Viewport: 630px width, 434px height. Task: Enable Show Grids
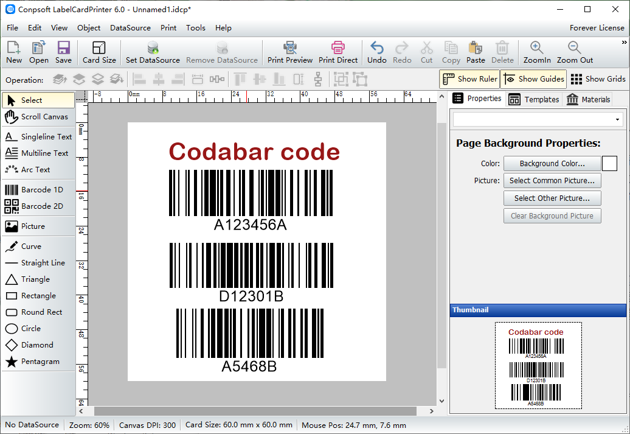click(598, 79)
